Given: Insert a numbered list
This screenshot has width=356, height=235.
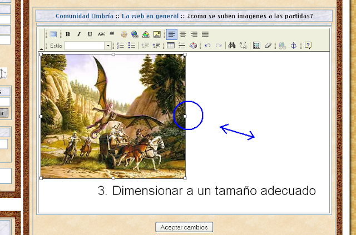Looking at the screenshot, I should [121, 46].
